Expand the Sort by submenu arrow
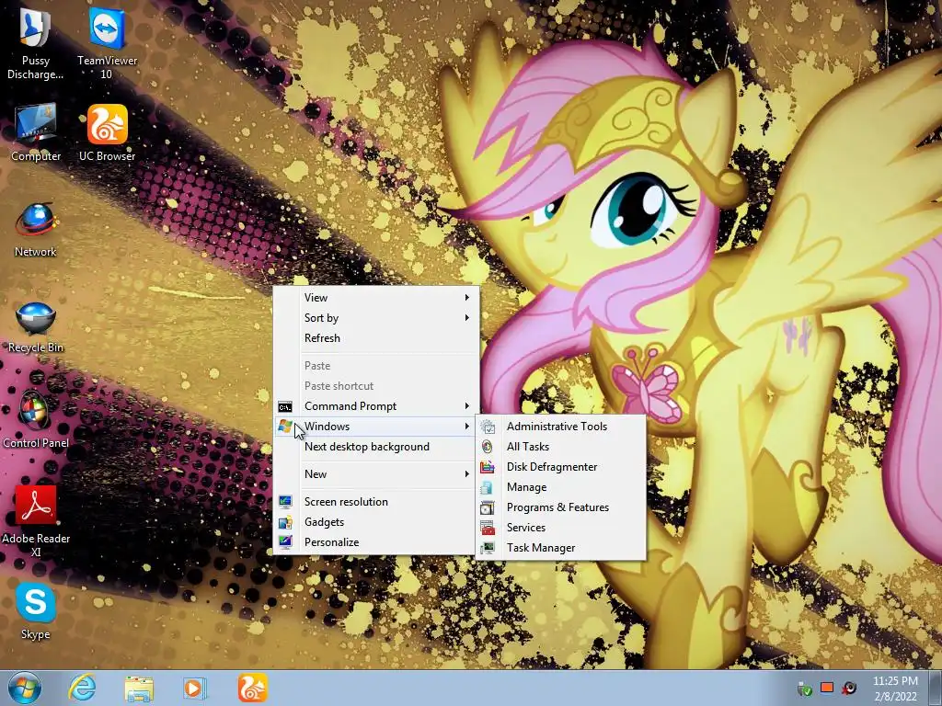Screen dimensions: 942x706 point(466,317)
